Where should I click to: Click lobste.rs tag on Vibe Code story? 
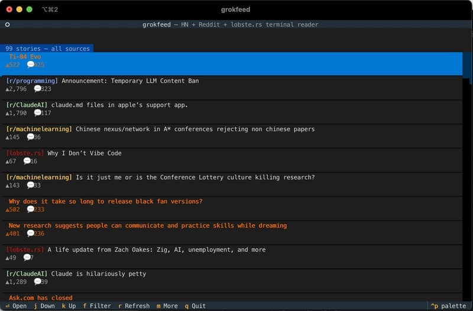point(25,153)
